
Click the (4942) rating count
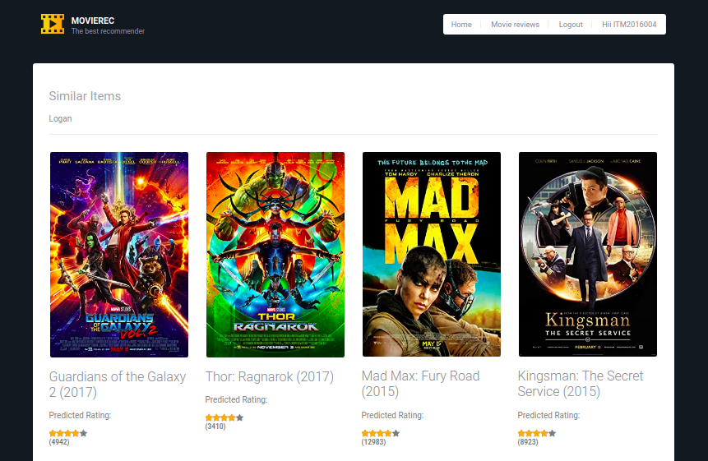pos(59,442)
